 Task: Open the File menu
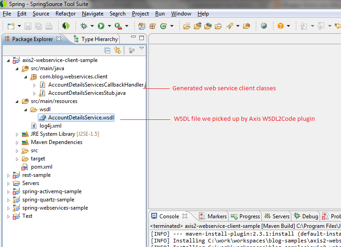(7, 14)
